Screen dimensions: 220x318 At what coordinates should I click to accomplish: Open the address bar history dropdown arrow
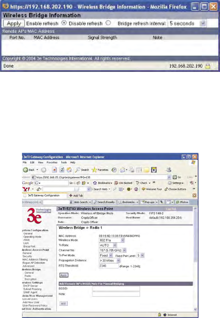coord(169,177)
